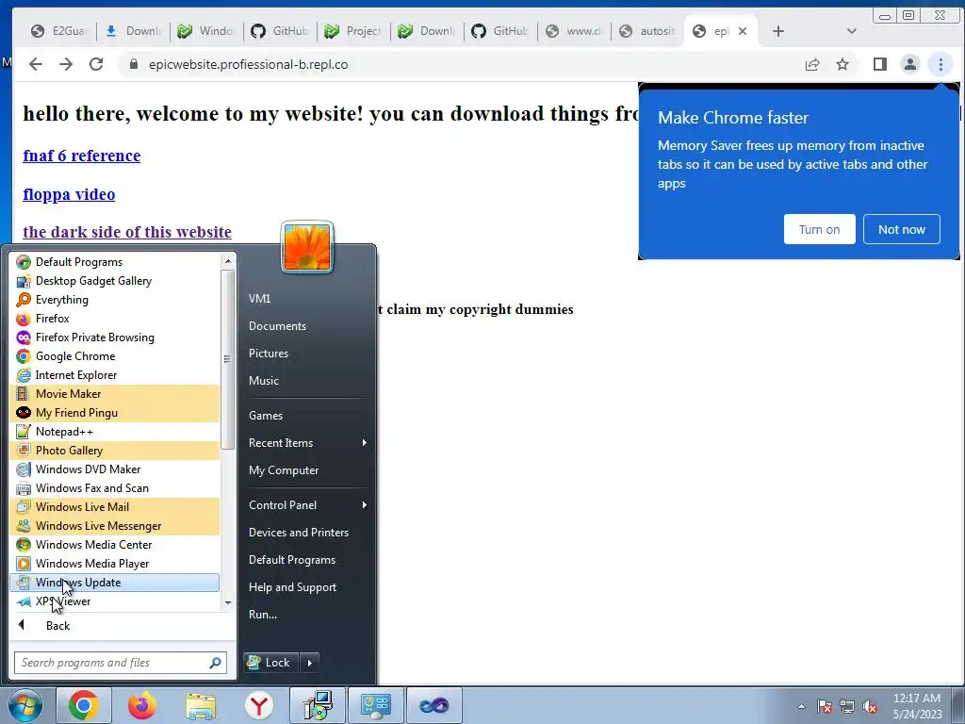Launch Notepad++
The image size is (965, 724).
pyautogui.click(x=114, y=432)
